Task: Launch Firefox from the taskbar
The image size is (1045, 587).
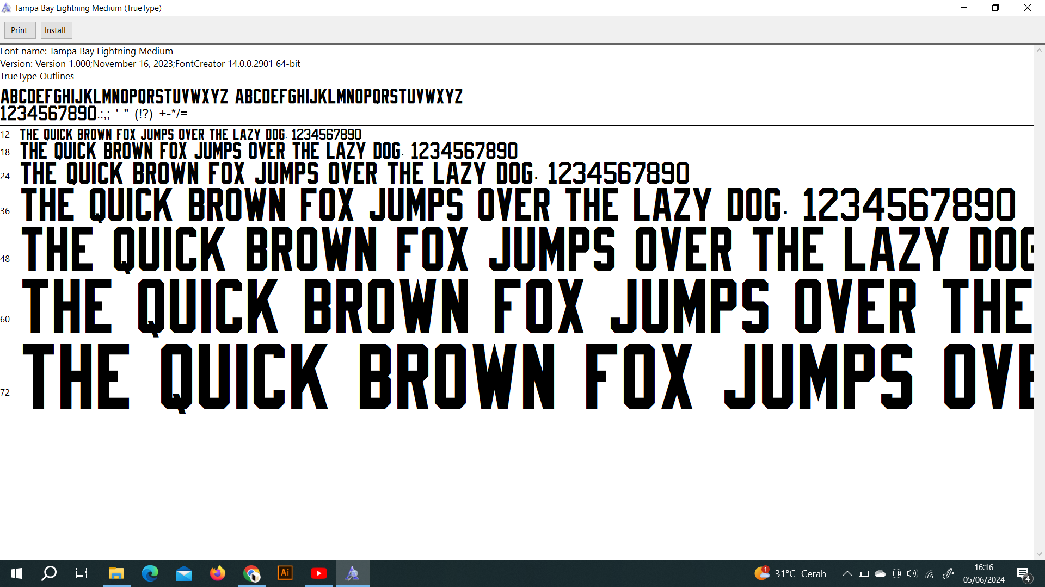Action: [x=218, y=573]
